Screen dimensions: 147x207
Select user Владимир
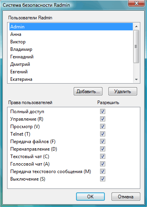pos(71,49)
